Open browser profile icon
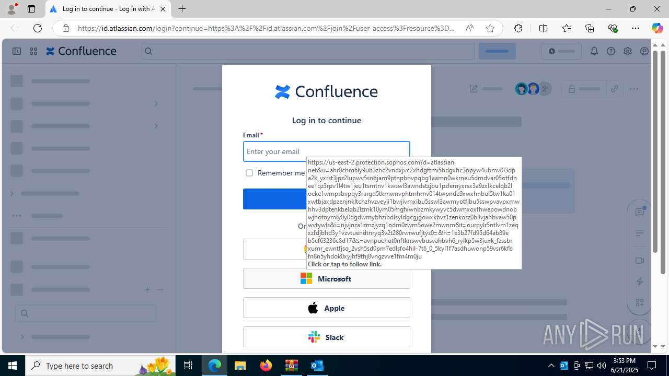This screenshot has height=376, width=669. (11, 9)
